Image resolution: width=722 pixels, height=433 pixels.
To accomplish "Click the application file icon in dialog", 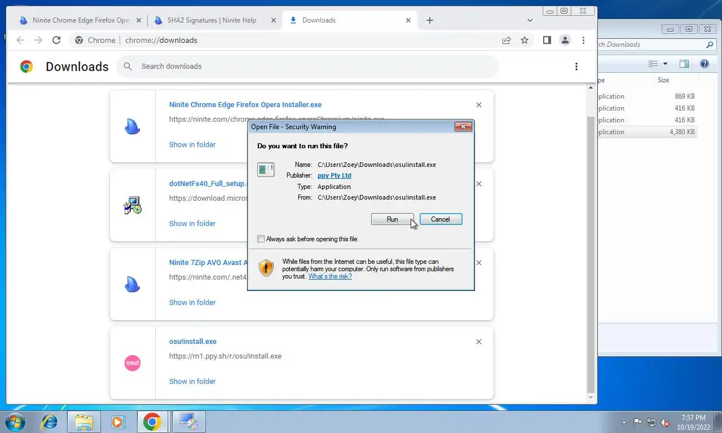I will (x=266, y=169).
